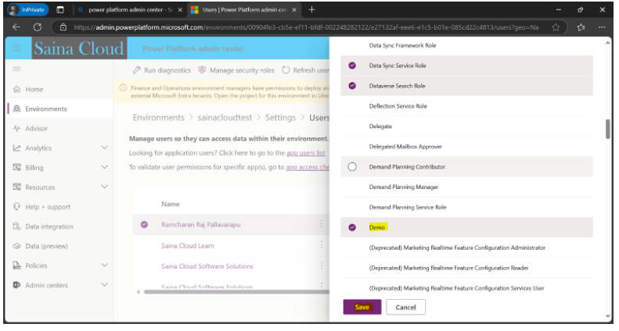Click the browser back arrow
This screenshot has height=331, width=619.
click(16, 27)
